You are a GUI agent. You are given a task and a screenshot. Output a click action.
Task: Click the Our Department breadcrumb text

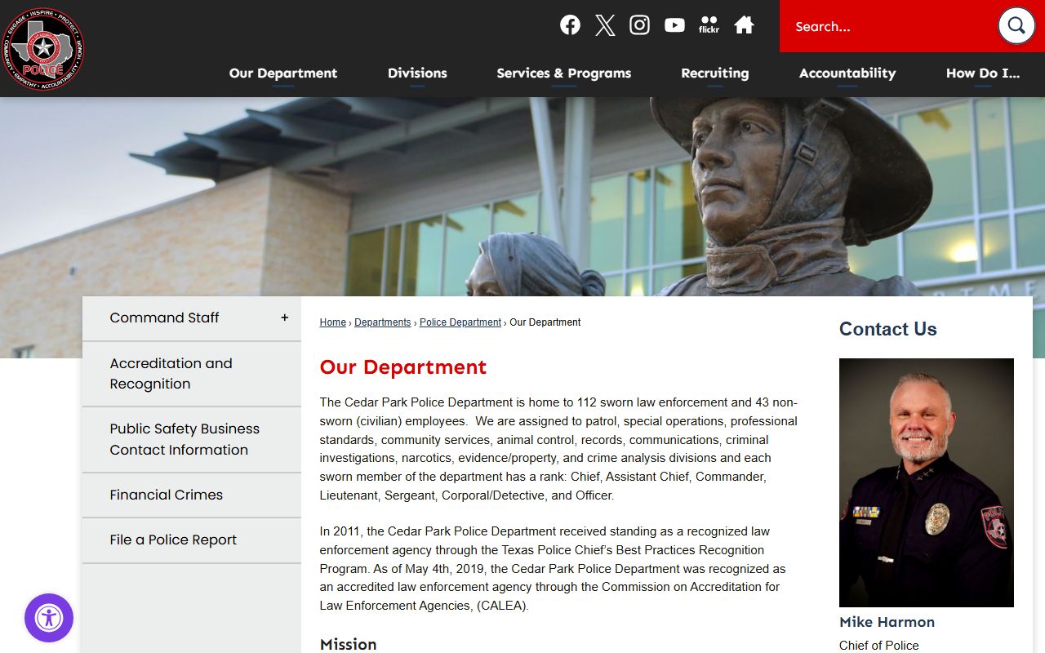point(545,322)
